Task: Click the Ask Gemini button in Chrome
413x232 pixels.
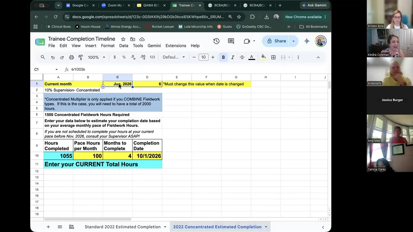Action: [314, 5]
